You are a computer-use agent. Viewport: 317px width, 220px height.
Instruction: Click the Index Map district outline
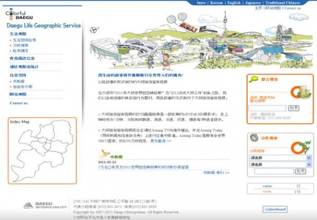tap(42, 150)
